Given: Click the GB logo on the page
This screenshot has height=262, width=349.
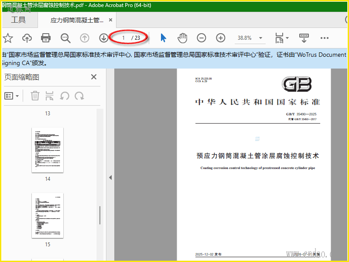Looking at the screenshot, I should tap(297, 84).
